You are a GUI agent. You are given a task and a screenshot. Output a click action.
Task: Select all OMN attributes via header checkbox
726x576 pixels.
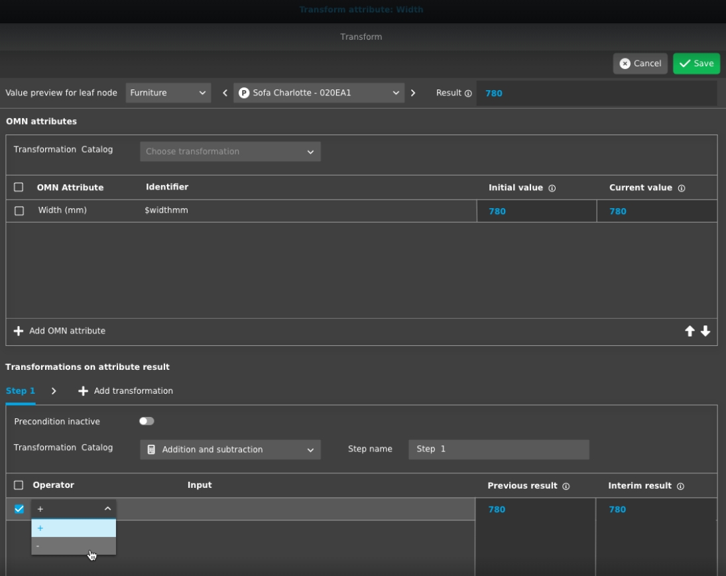coord(19,188)
